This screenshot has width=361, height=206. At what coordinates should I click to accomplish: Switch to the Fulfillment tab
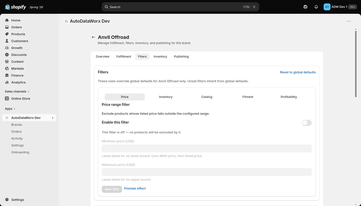tap(124, 56)
